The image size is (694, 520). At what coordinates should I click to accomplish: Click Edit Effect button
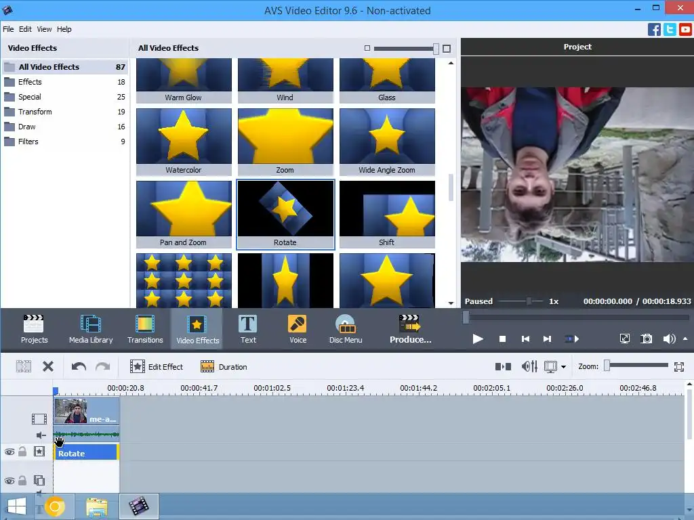pyautogui.click(x=157, y=366)
